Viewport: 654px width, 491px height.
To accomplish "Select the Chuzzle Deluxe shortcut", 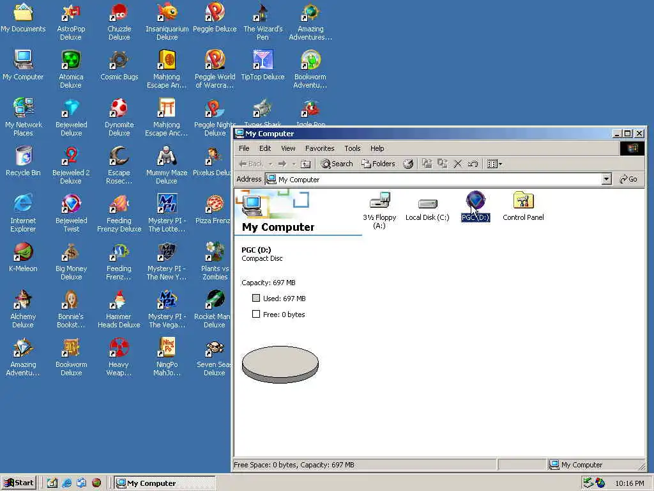I will (x=119, y=21).
